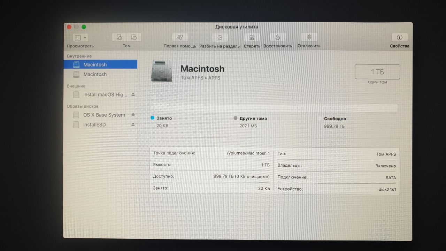Open the Info (Свойства) button
The image size is (446, 251).
click(400, 37)
